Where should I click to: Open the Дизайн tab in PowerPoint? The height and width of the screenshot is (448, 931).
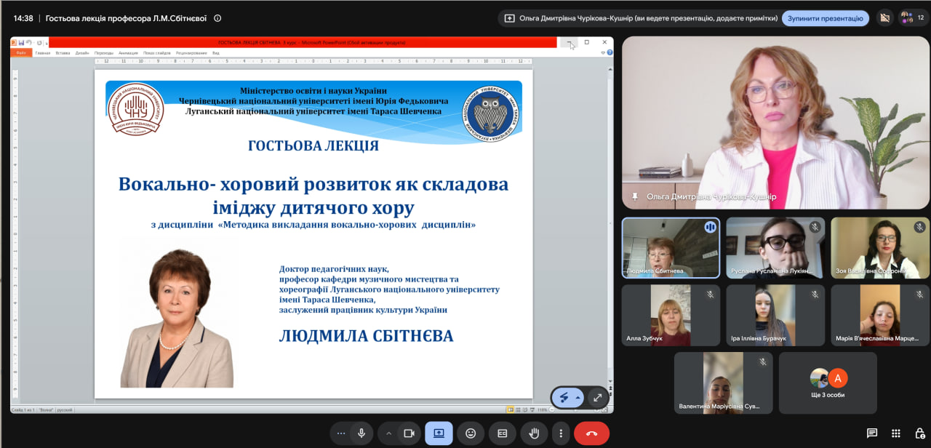82,53
